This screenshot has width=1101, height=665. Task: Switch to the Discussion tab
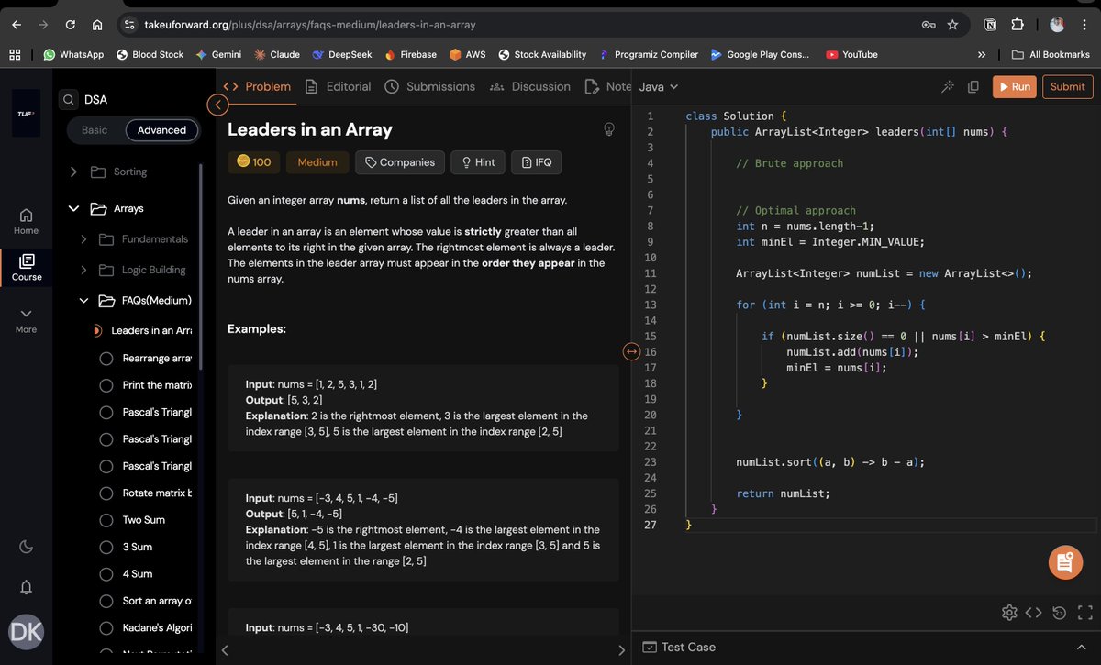pyautogui.click(x=530, y=86)
